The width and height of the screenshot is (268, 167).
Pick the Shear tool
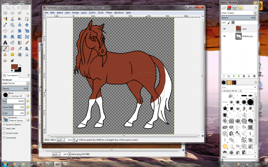tap(5, 37)
